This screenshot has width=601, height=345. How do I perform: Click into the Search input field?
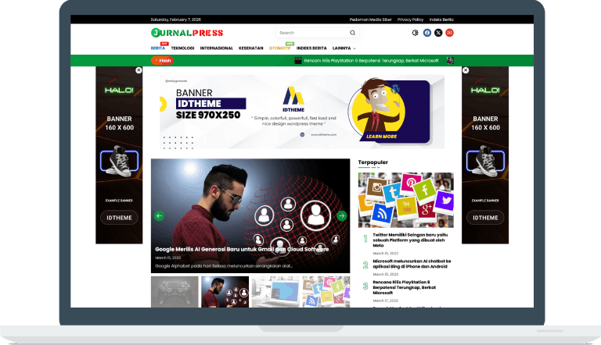(x=311, y=33)
